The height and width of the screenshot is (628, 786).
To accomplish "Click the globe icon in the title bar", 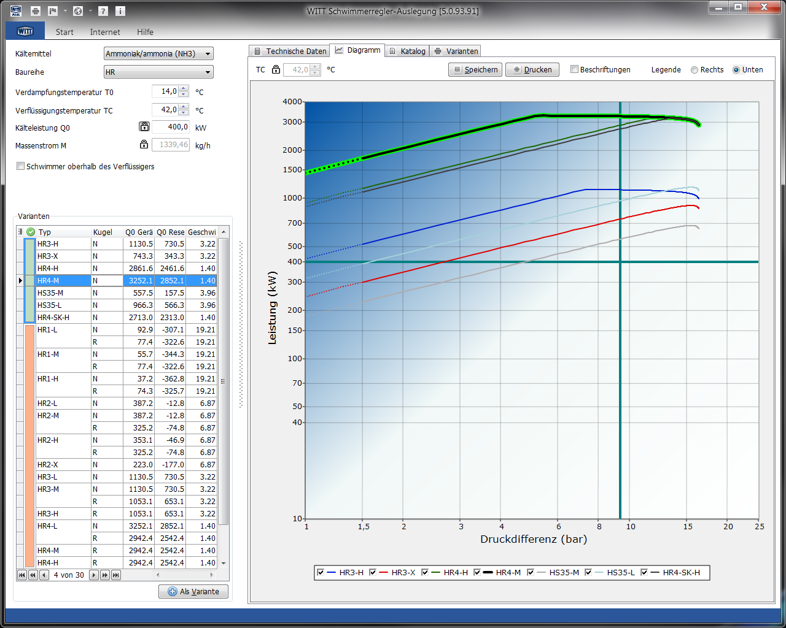I will (78, 11).
